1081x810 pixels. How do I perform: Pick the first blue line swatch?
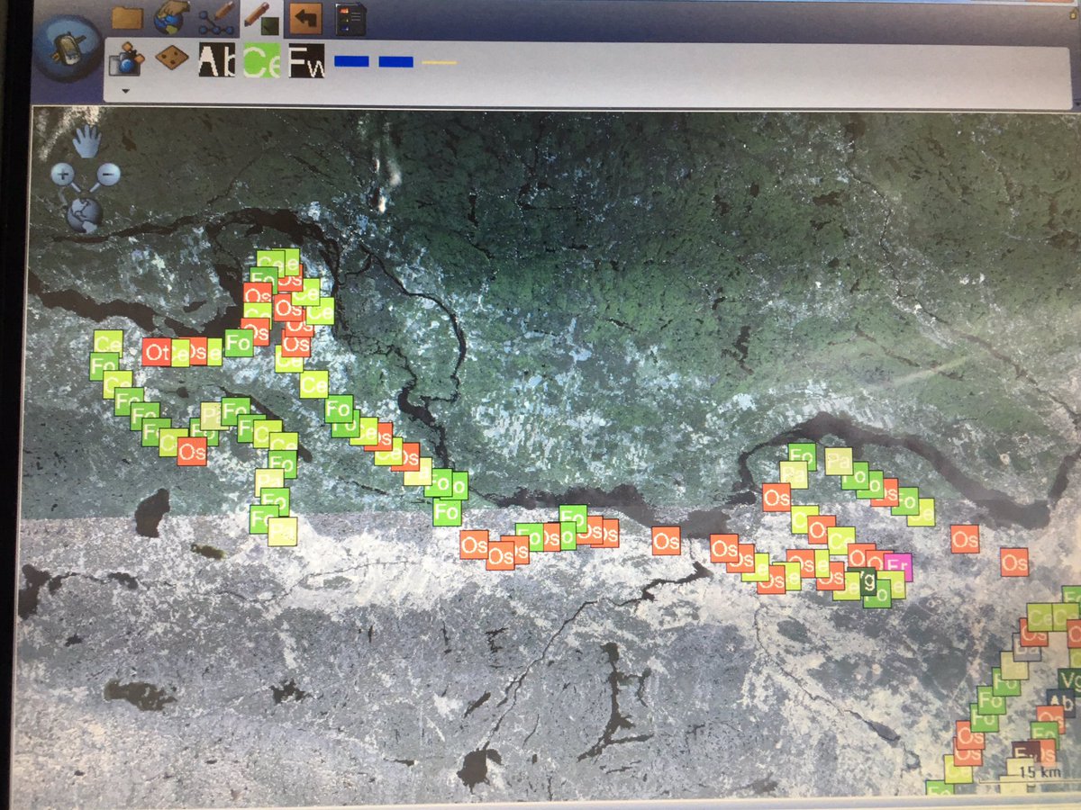tap(351, 61)
